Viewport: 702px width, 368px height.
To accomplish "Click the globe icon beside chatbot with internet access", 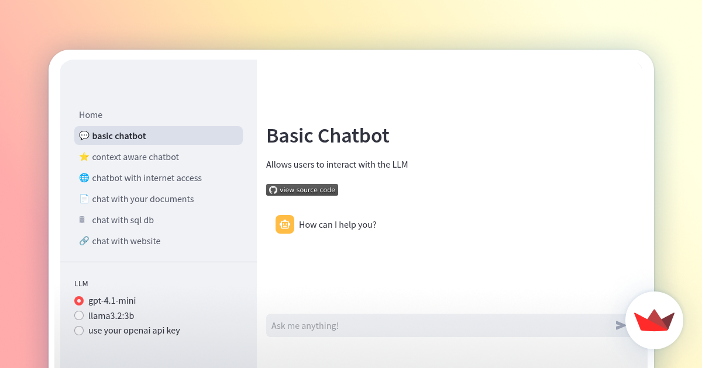I will (84, 178).
